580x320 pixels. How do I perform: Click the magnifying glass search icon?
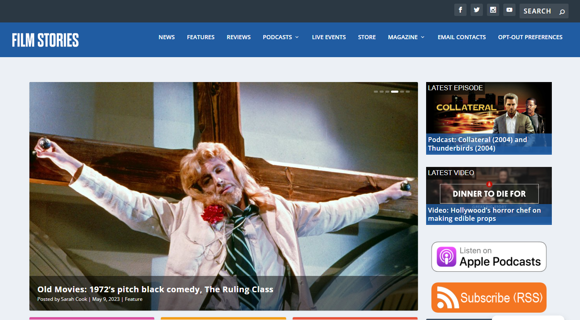[x=562, y=11]
